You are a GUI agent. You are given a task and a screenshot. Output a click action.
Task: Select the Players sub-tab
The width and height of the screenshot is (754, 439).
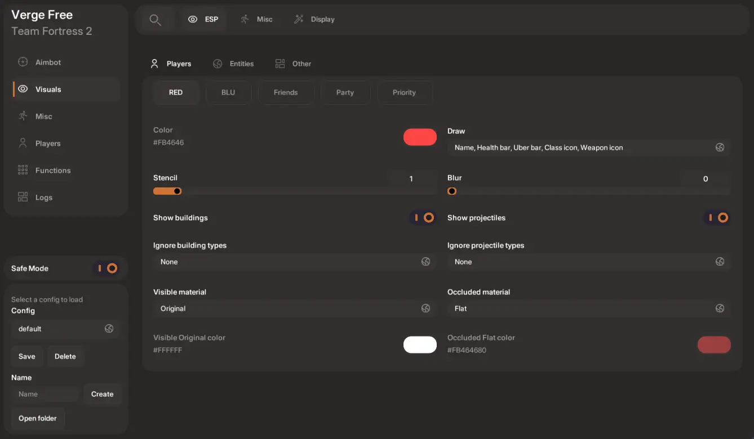pos(171,64)
